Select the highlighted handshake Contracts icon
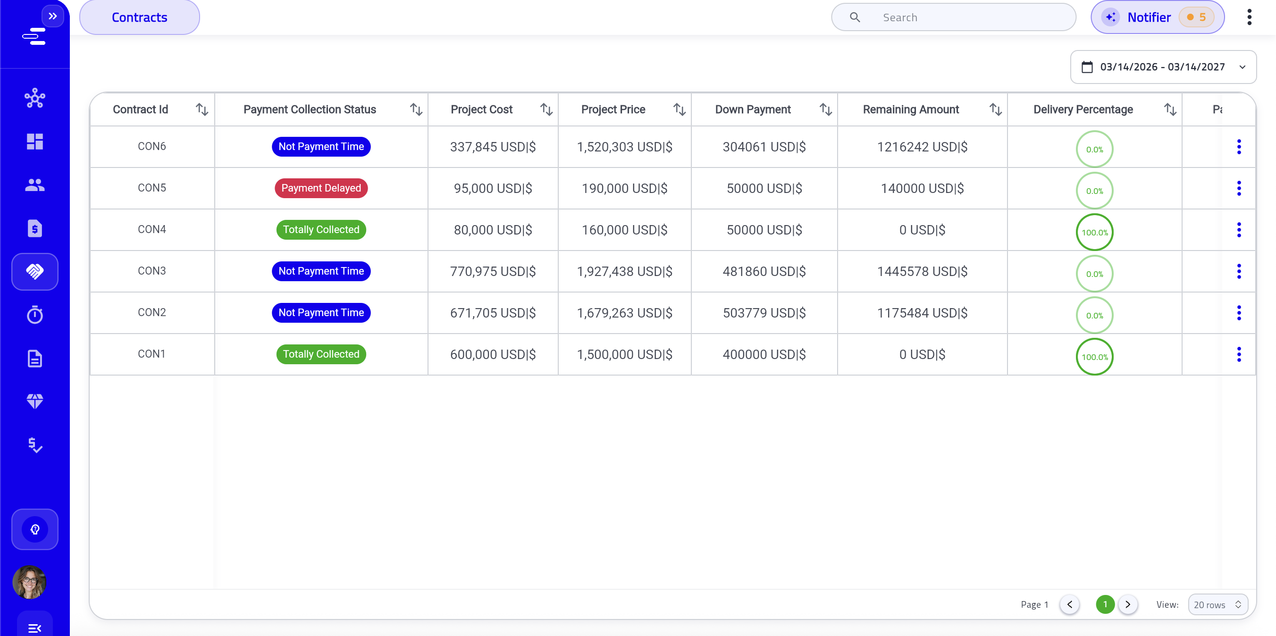 (34, 271)
